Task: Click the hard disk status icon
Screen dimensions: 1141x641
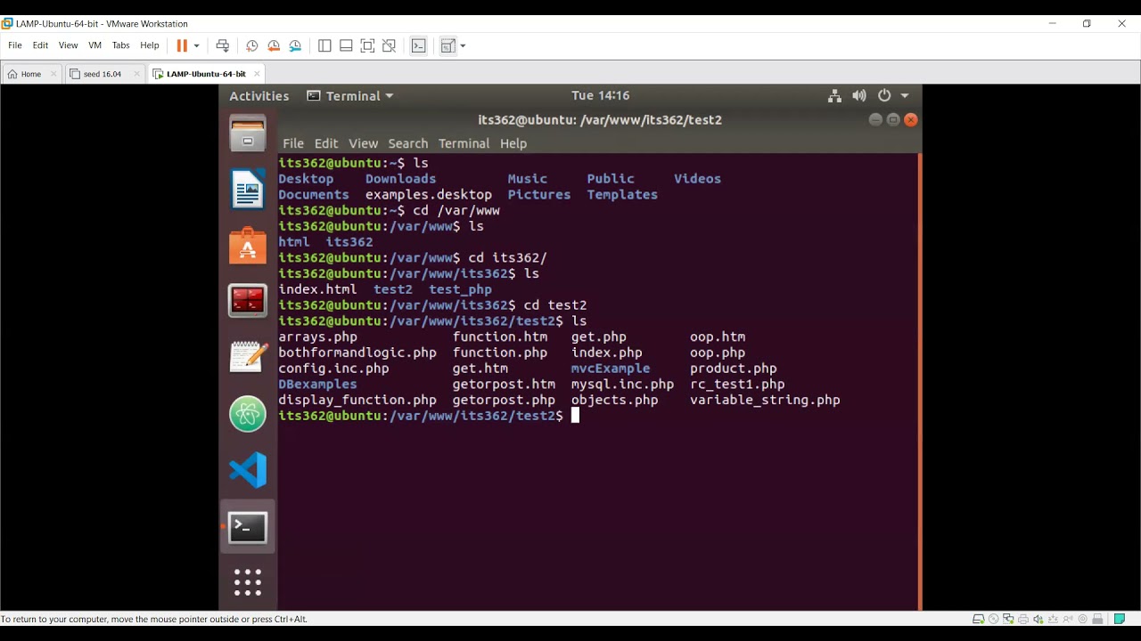Action: (978, 619)
